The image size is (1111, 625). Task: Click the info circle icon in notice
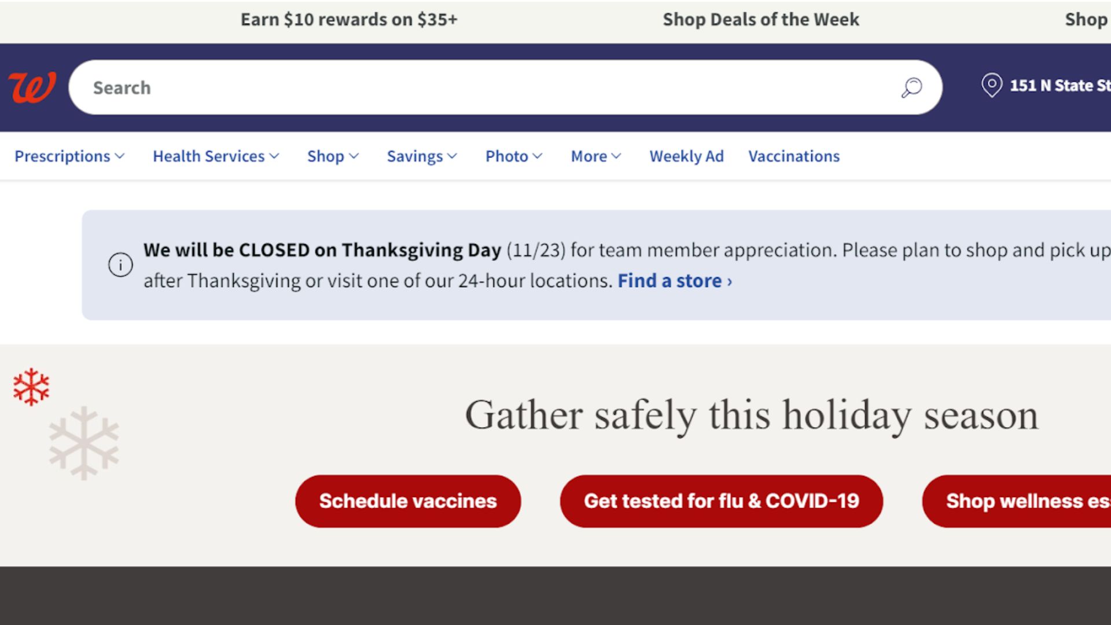tap(120, 265)
